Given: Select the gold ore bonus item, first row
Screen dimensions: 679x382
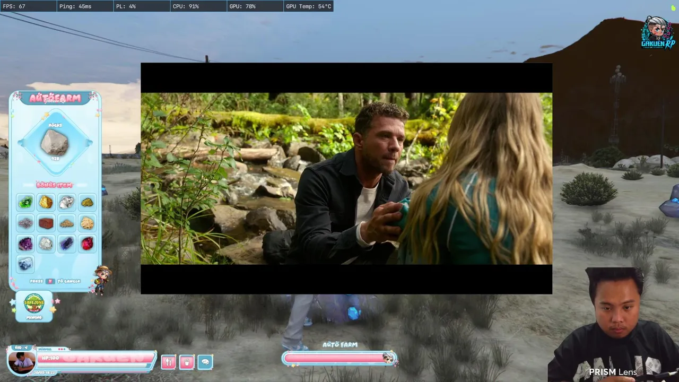Looking at the screenshot, I should coord(46,202).
